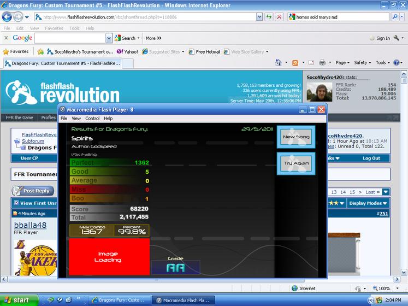Open the Display Modes dropdown

(368, 203)
